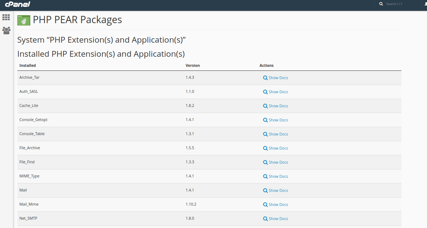Show Docs for Cache_Lite package
427x228 pixels.
click(x=278, y=106)
